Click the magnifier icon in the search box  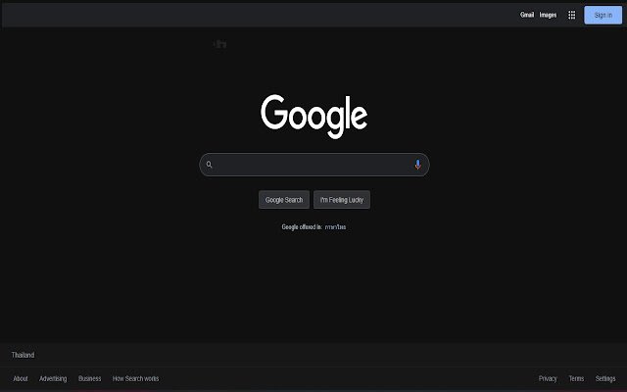pos(209,165)
